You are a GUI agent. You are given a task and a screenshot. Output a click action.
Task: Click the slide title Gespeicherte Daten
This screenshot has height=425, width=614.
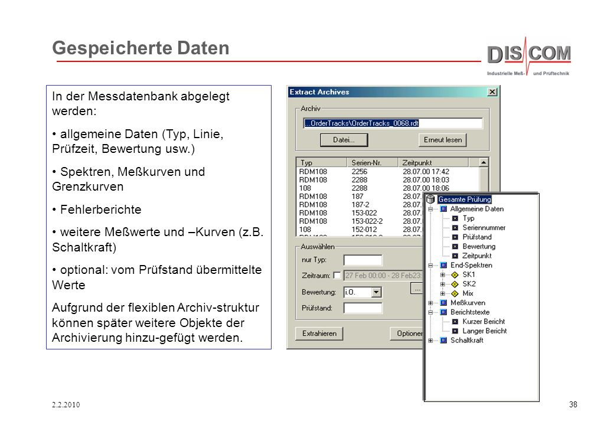click(141, 48)
